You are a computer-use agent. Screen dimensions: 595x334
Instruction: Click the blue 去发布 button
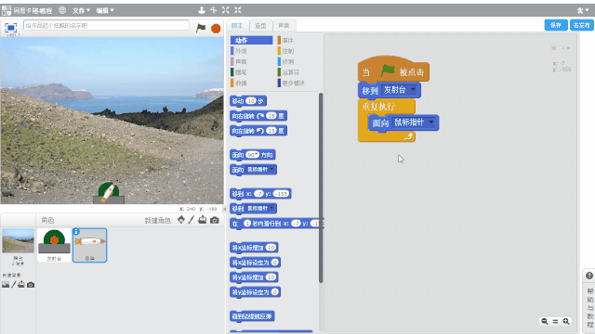point(581,25)
